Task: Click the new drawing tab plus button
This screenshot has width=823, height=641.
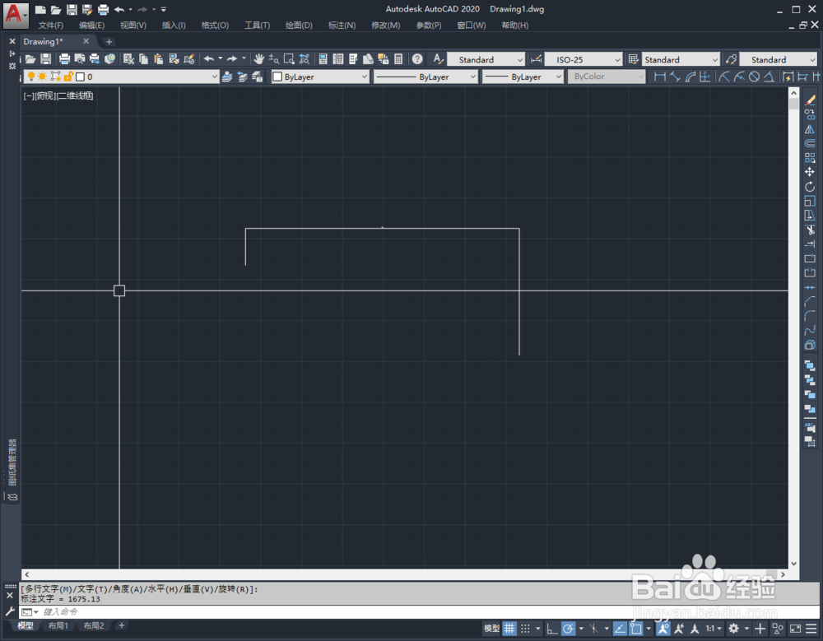Action: [x=109, y=41]
